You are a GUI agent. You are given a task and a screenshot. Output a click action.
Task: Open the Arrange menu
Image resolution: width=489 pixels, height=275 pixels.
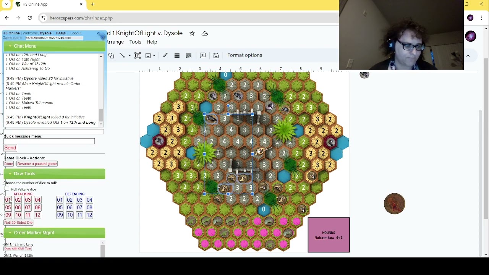click(115, 42)
